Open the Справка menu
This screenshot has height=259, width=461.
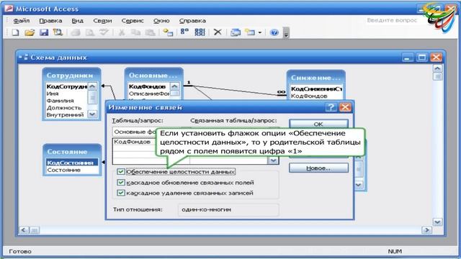pyautogui.click(x=192, y=21)
